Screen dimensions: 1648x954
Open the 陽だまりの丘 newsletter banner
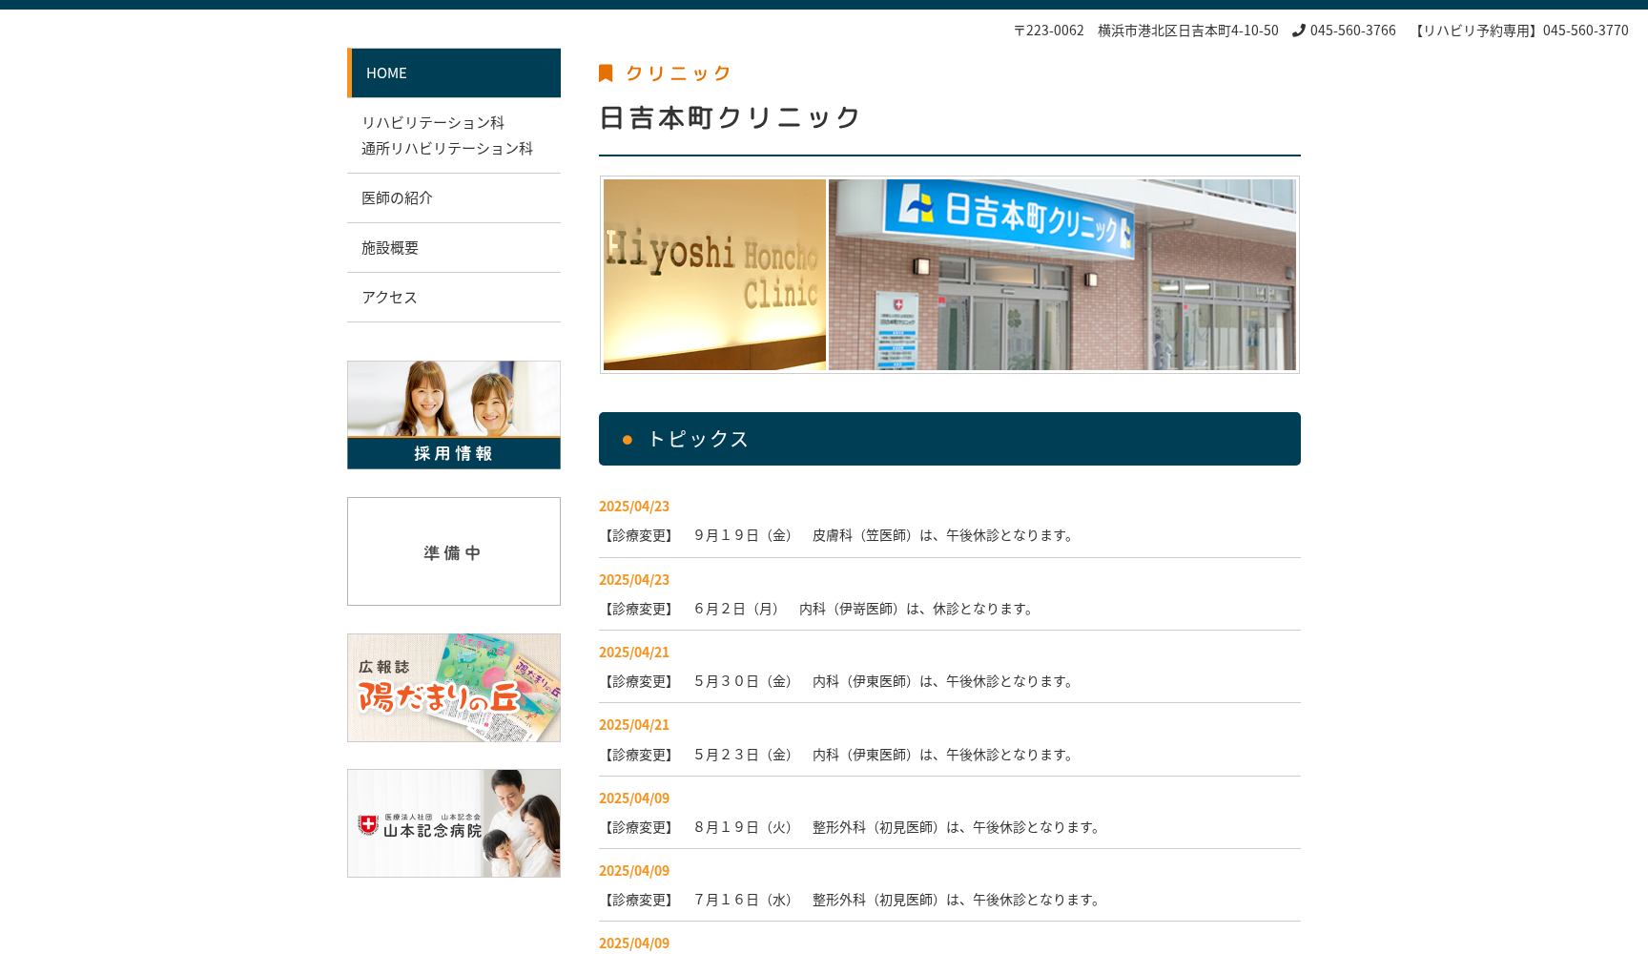coord(454,688)
